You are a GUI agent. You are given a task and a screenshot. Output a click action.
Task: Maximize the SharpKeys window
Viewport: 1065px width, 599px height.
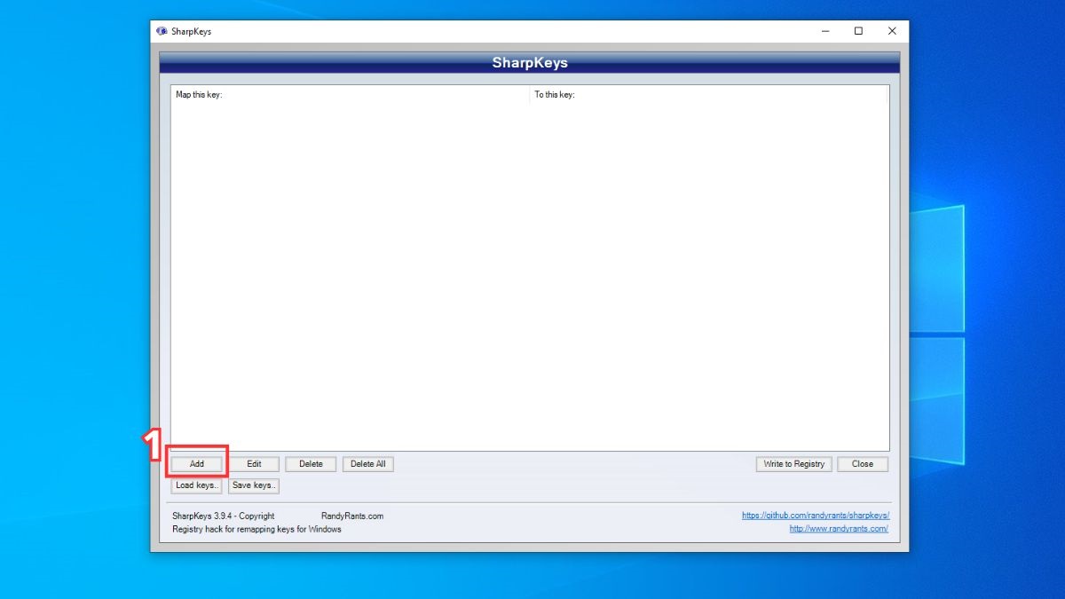pos(858,31)
